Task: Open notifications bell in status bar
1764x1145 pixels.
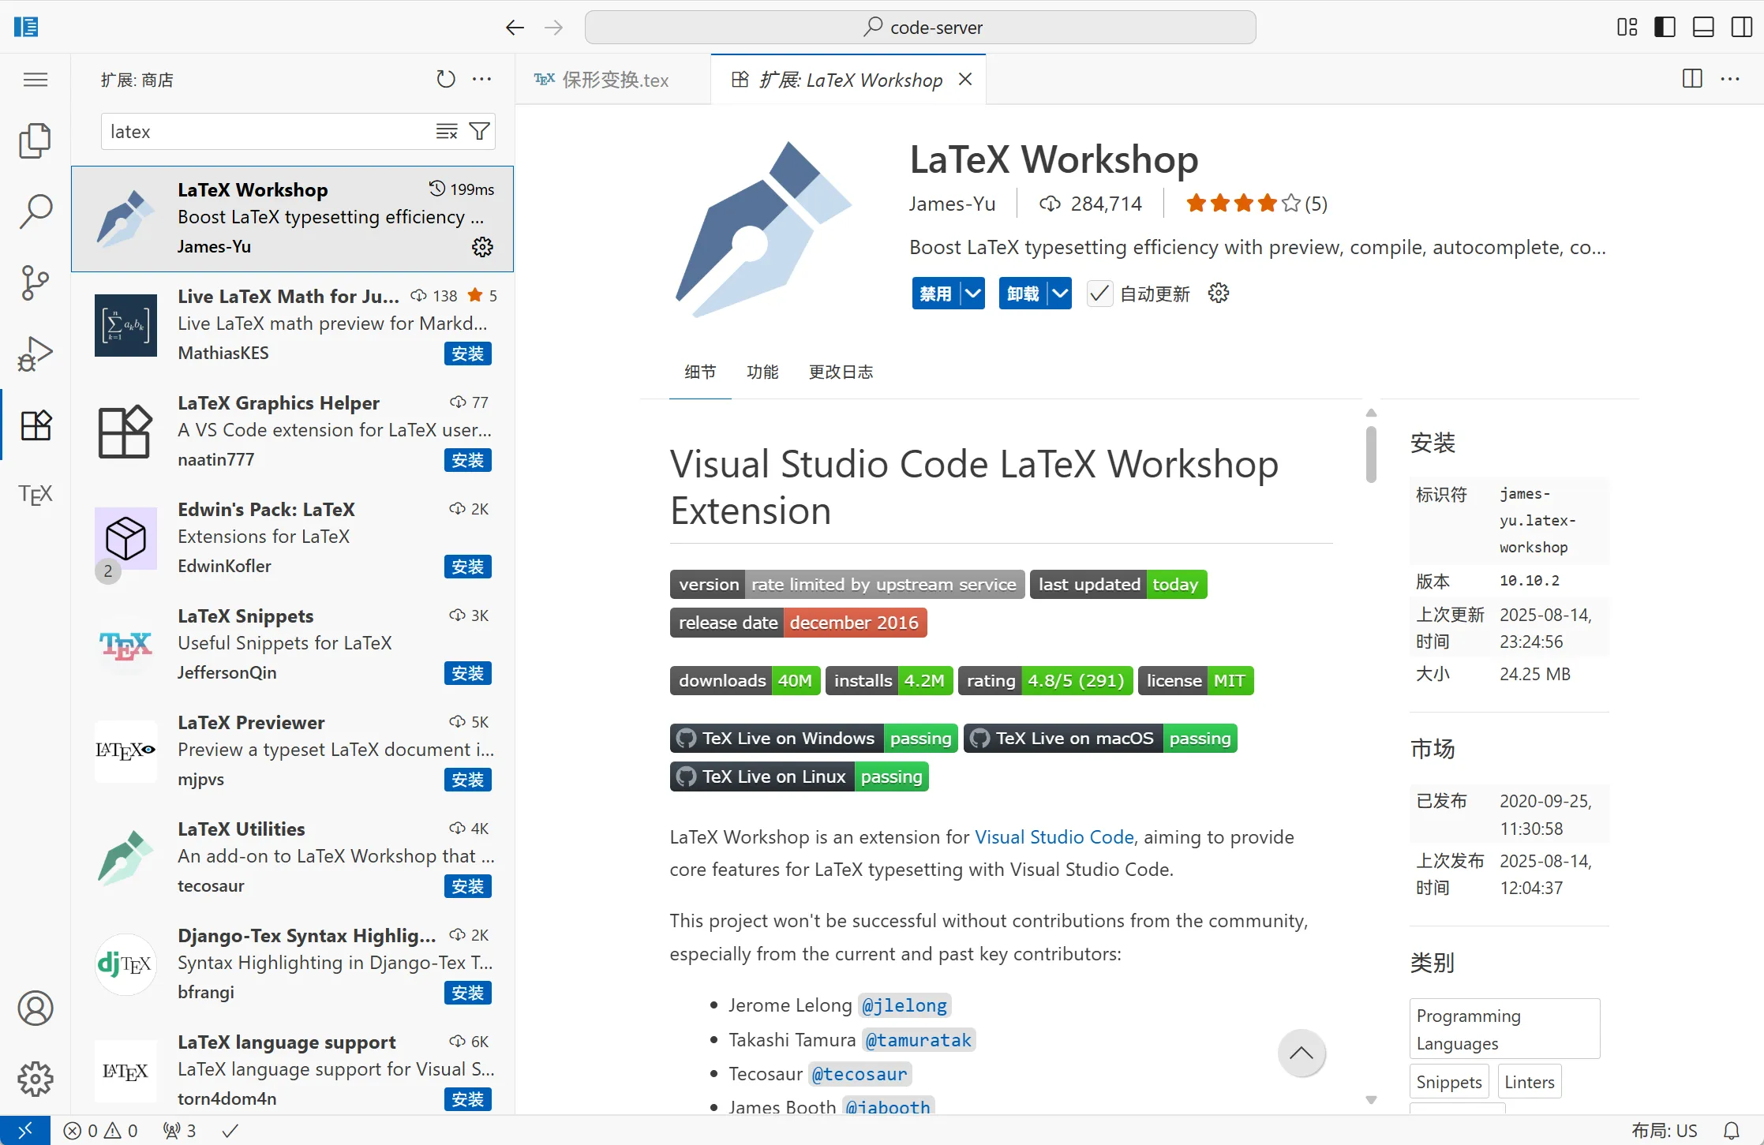Action: tap(1732, 1131)
